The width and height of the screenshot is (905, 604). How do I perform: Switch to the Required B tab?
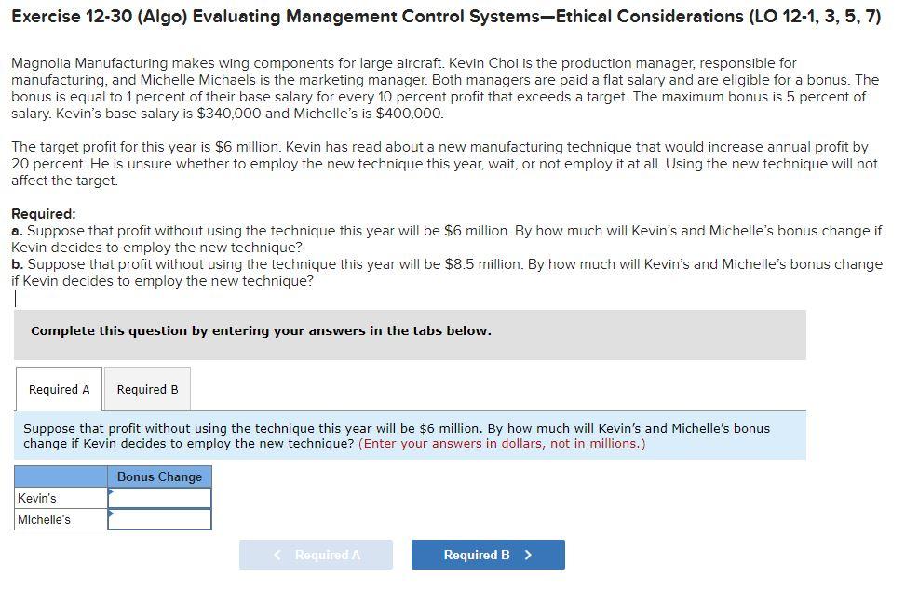coord(146,389)
